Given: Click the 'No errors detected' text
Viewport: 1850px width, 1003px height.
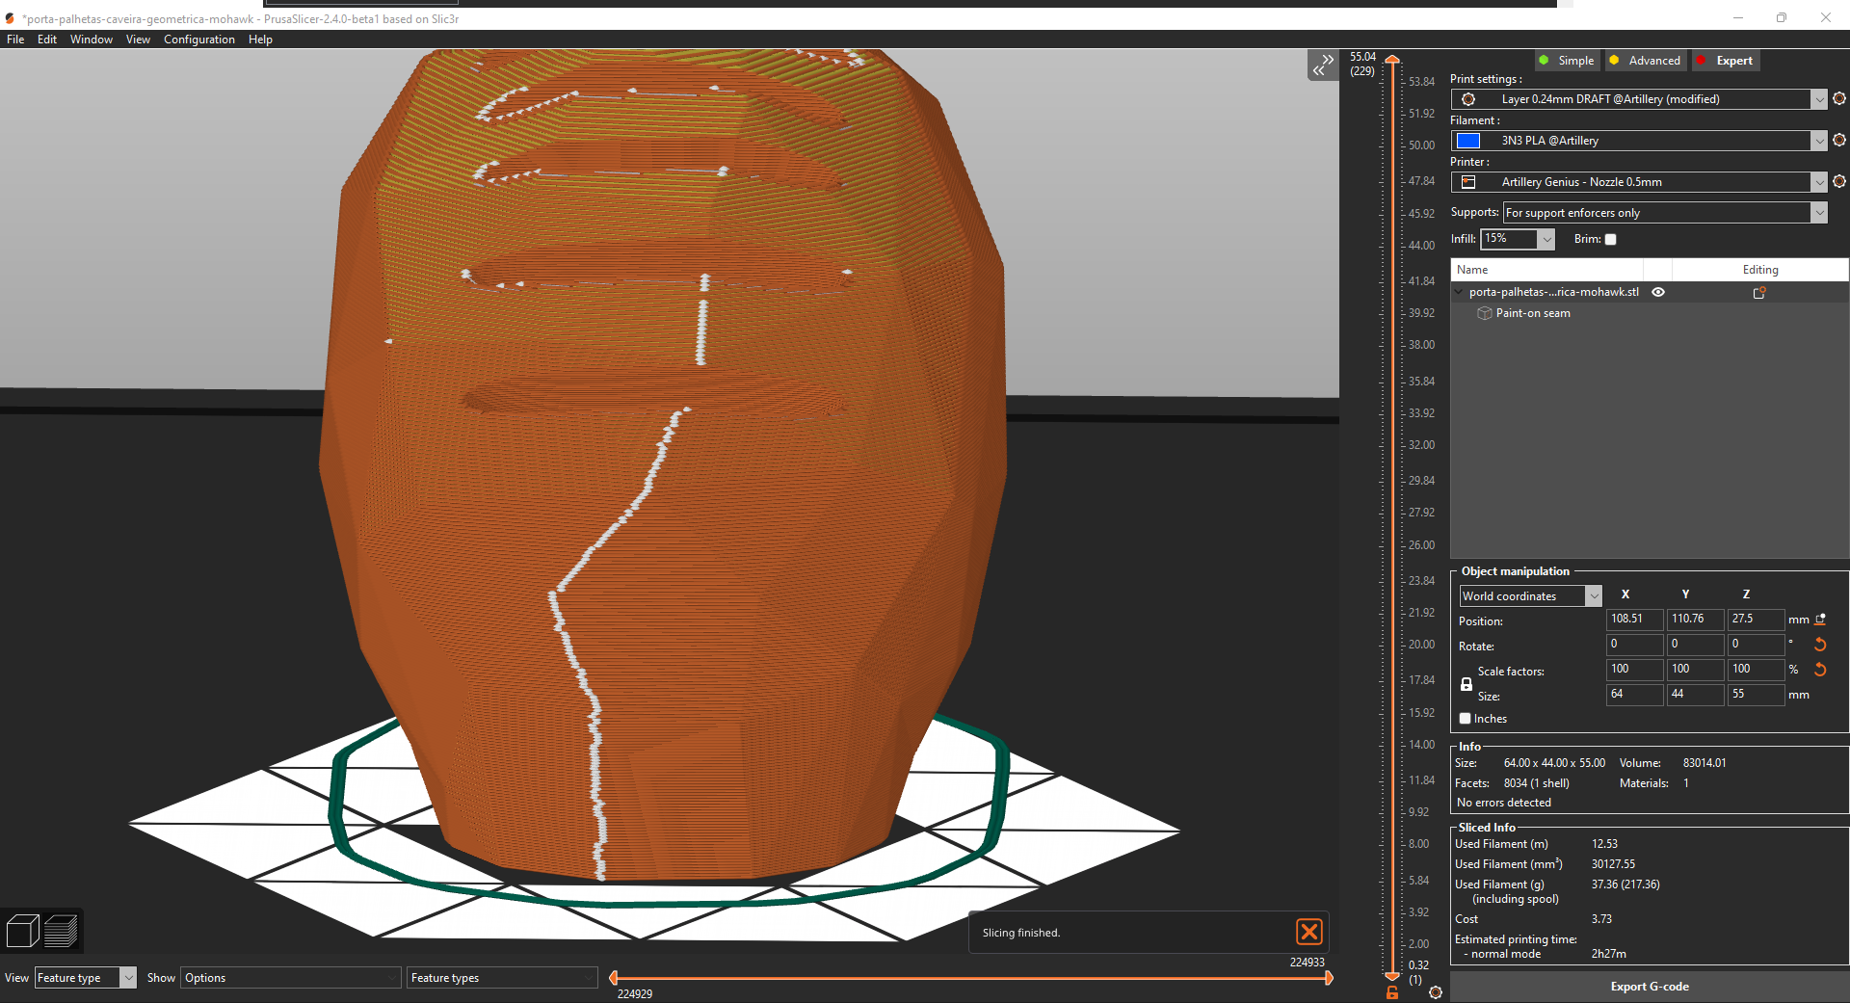Looking at the screenshot, I should click(1504, 803).
